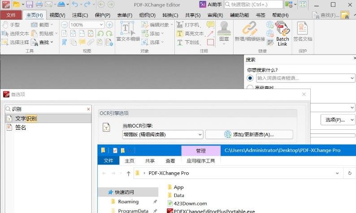Select the 选择文本 text selection tool
Image resolution: width=356 pixels, height=213 pixels.
click(x=15, y=34)
